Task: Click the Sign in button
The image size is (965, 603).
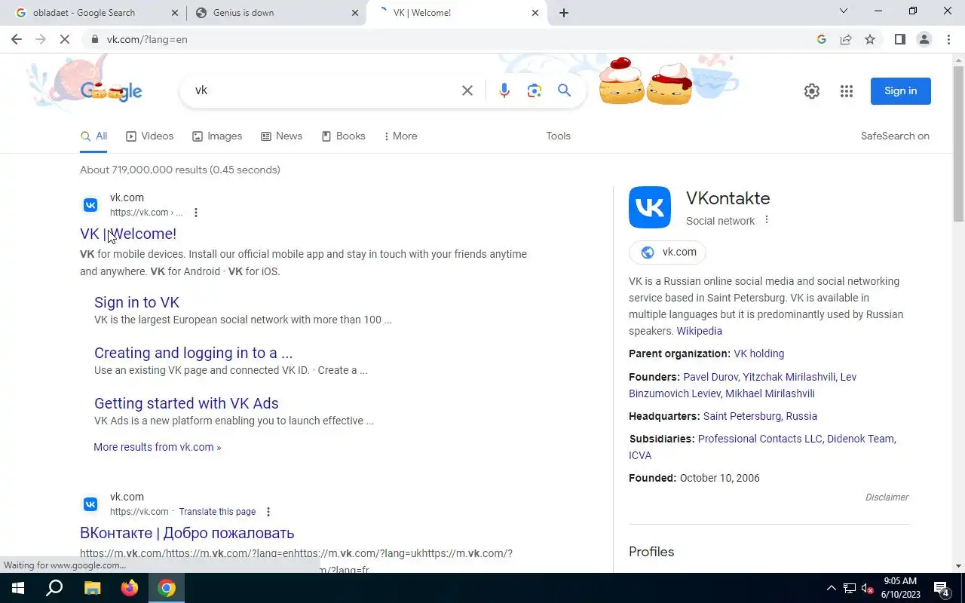Action: pyautogui.click(x=901, y=91)
